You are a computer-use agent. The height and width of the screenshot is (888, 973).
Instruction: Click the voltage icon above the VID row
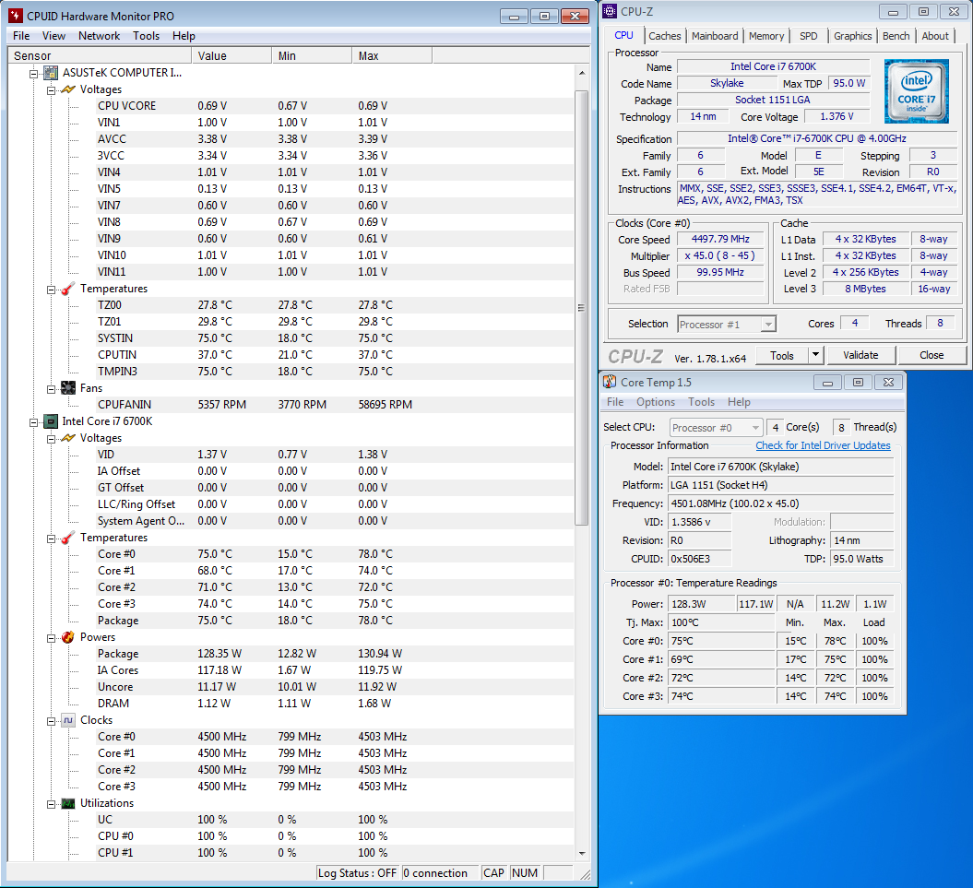(68, 438)
